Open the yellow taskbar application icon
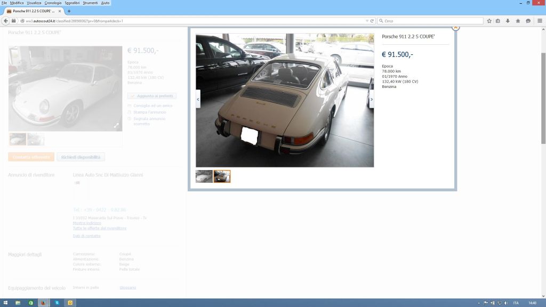 pyautogui.click(x=70, y=303)
